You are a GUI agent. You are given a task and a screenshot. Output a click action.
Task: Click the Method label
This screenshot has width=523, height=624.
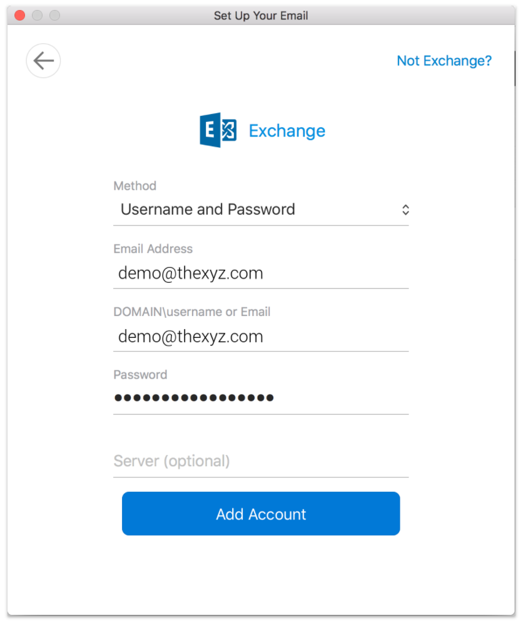[x=135, y=186]
